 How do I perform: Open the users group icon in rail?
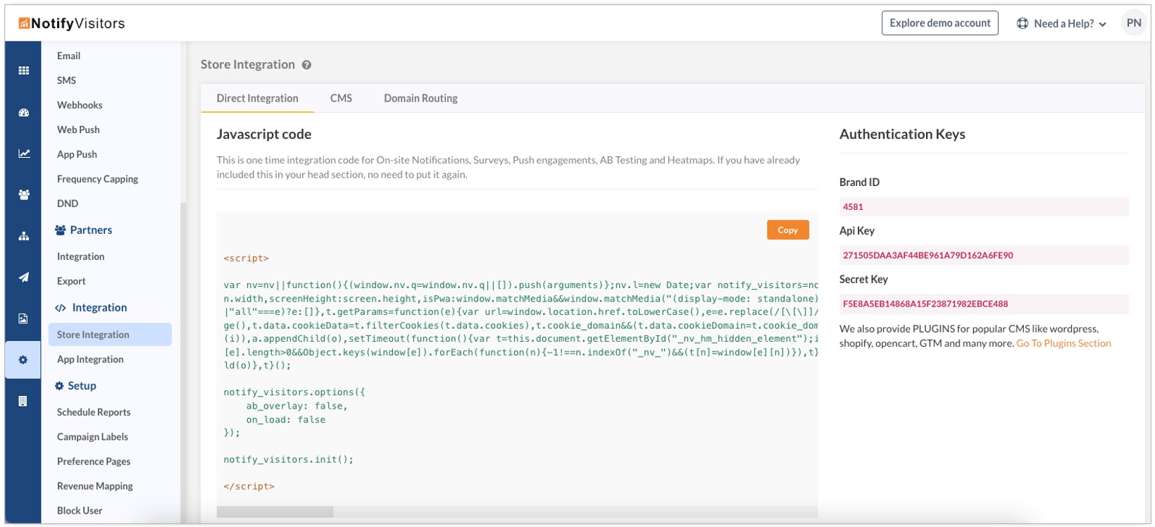23,195
